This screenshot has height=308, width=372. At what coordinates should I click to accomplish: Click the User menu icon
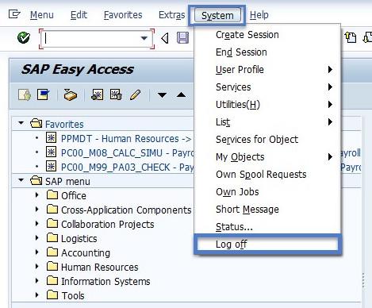tap(25, 95)
